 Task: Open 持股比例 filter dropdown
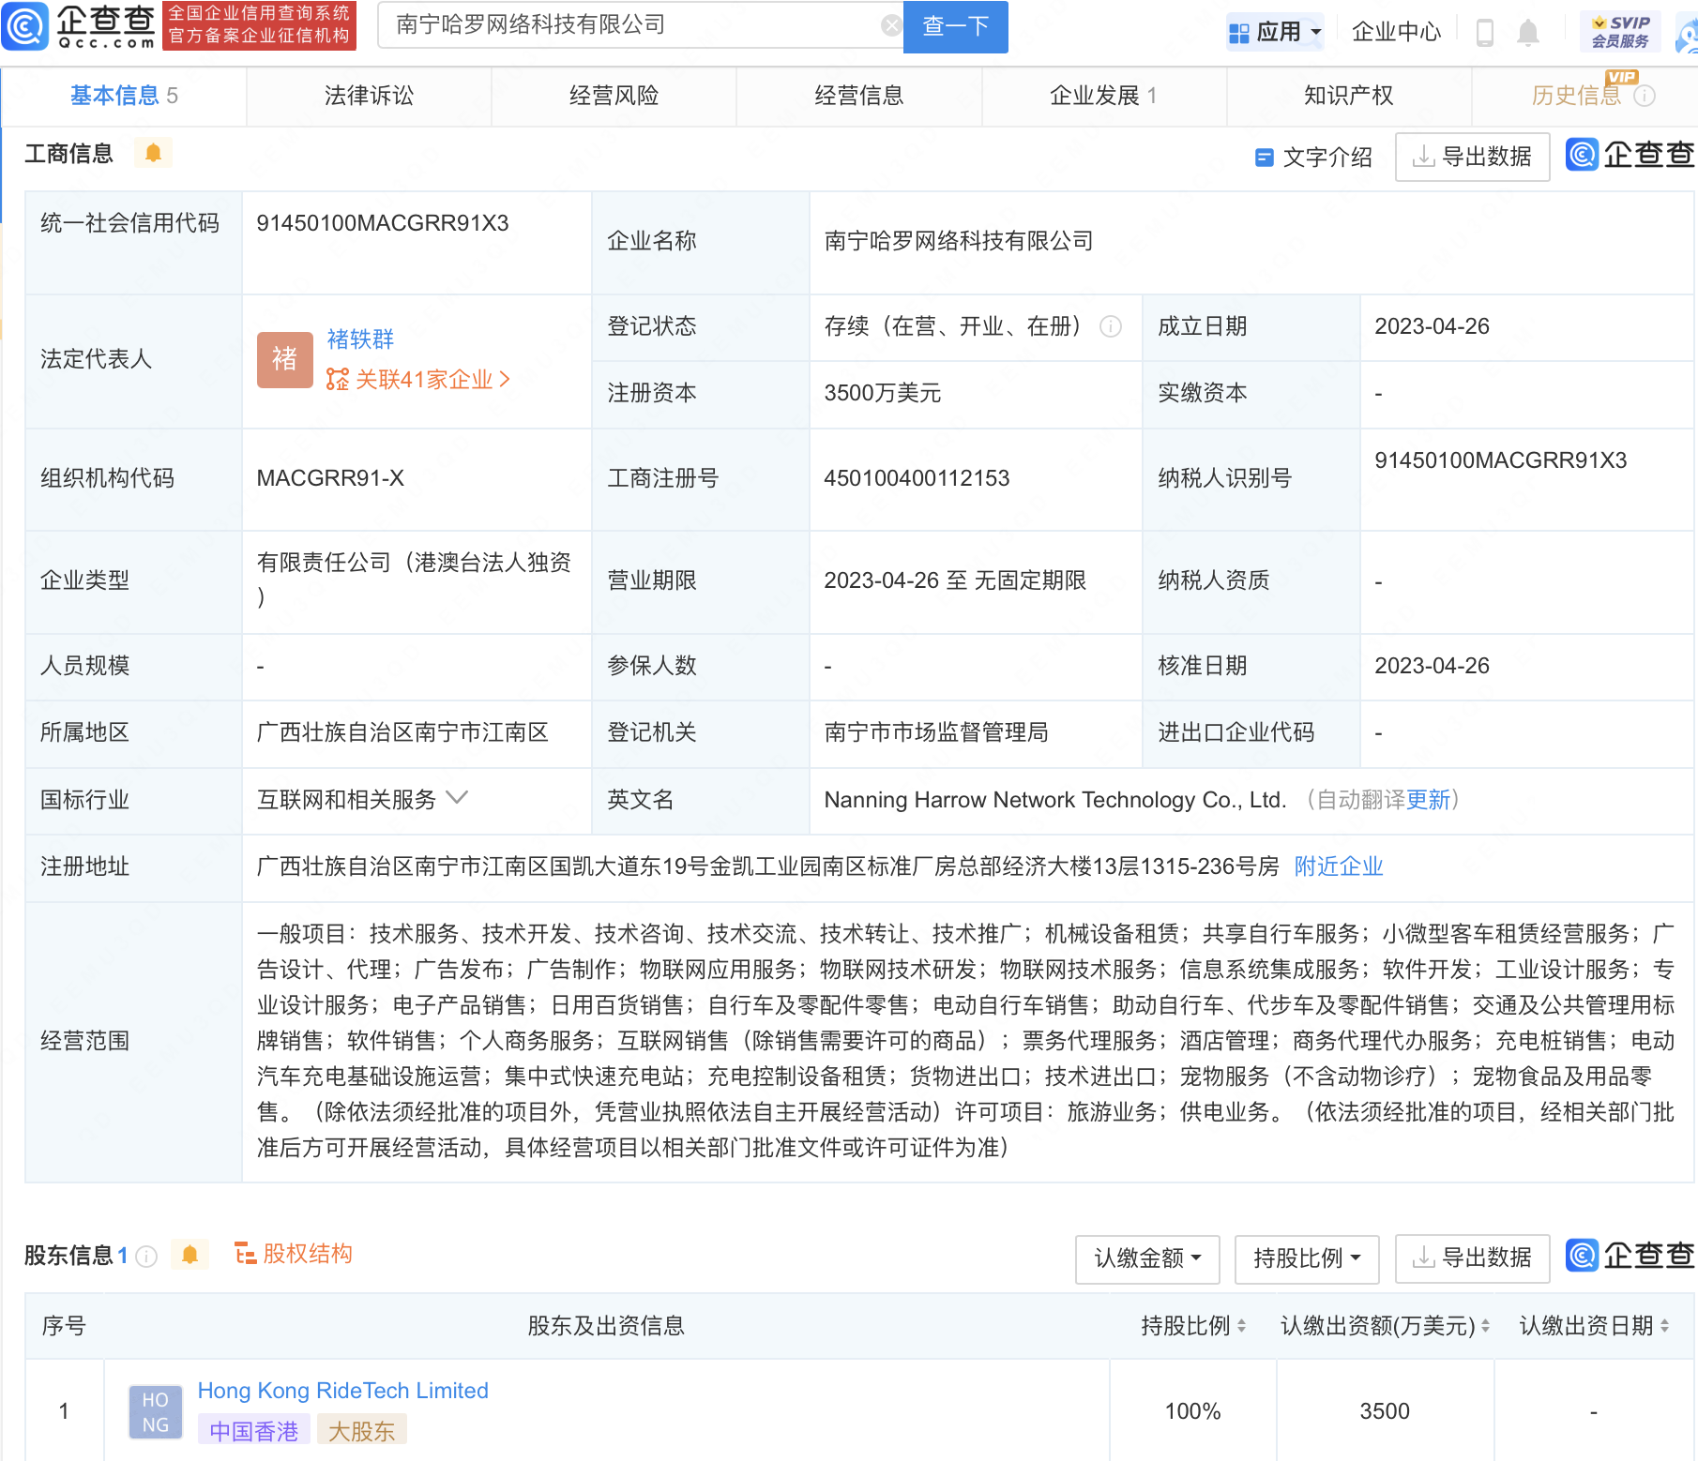click(x=1307, y=1258)
